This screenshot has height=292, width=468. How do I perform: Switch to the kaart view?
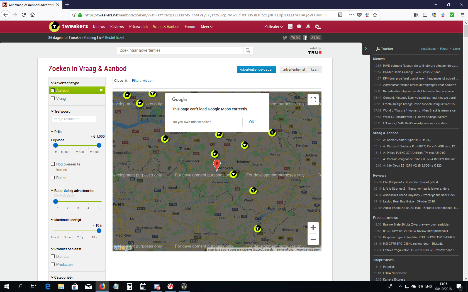click(x=315, y=70)
